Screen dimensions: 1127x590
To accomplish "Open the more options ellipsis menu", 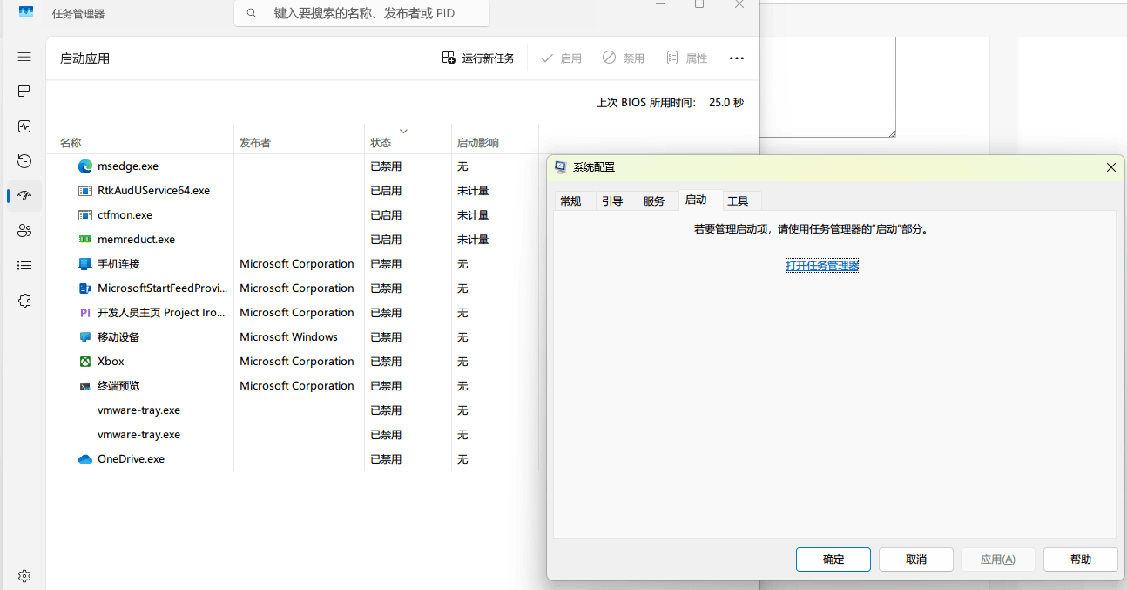I will click(737, 58).
